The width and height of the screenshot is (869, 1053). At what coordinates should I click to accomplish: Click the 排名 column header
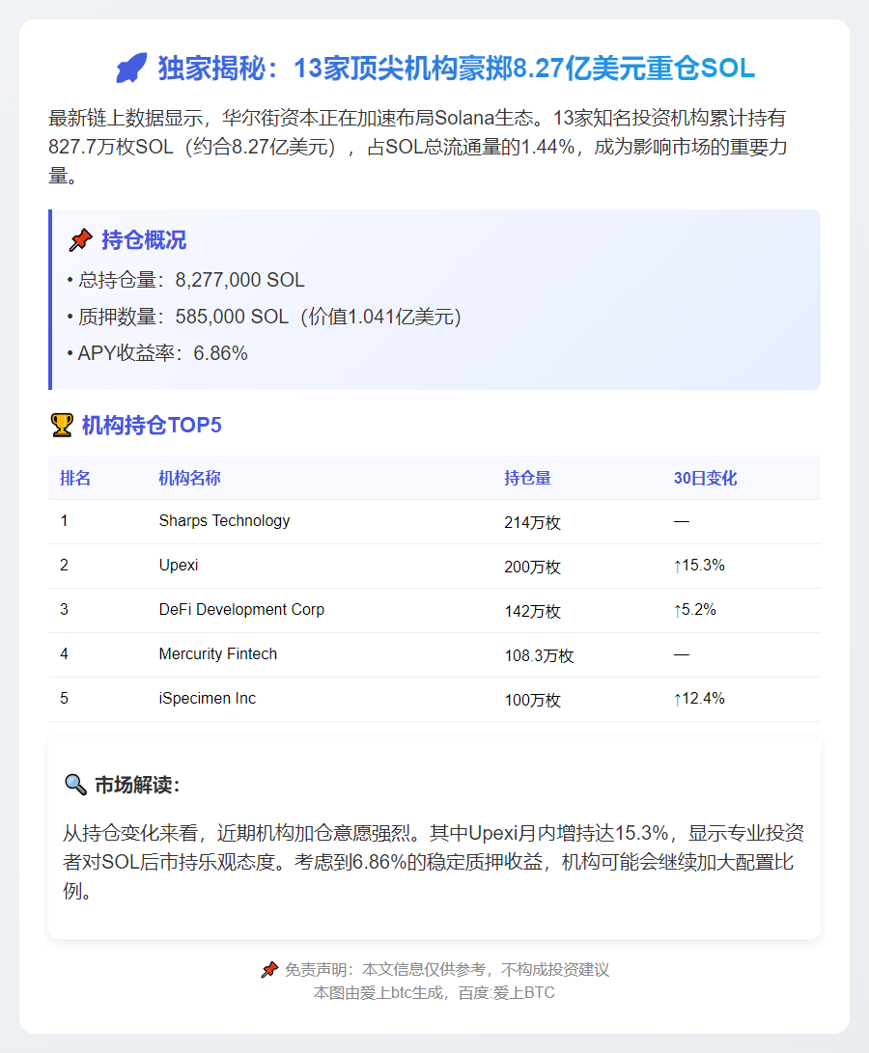tap(75, 478)
